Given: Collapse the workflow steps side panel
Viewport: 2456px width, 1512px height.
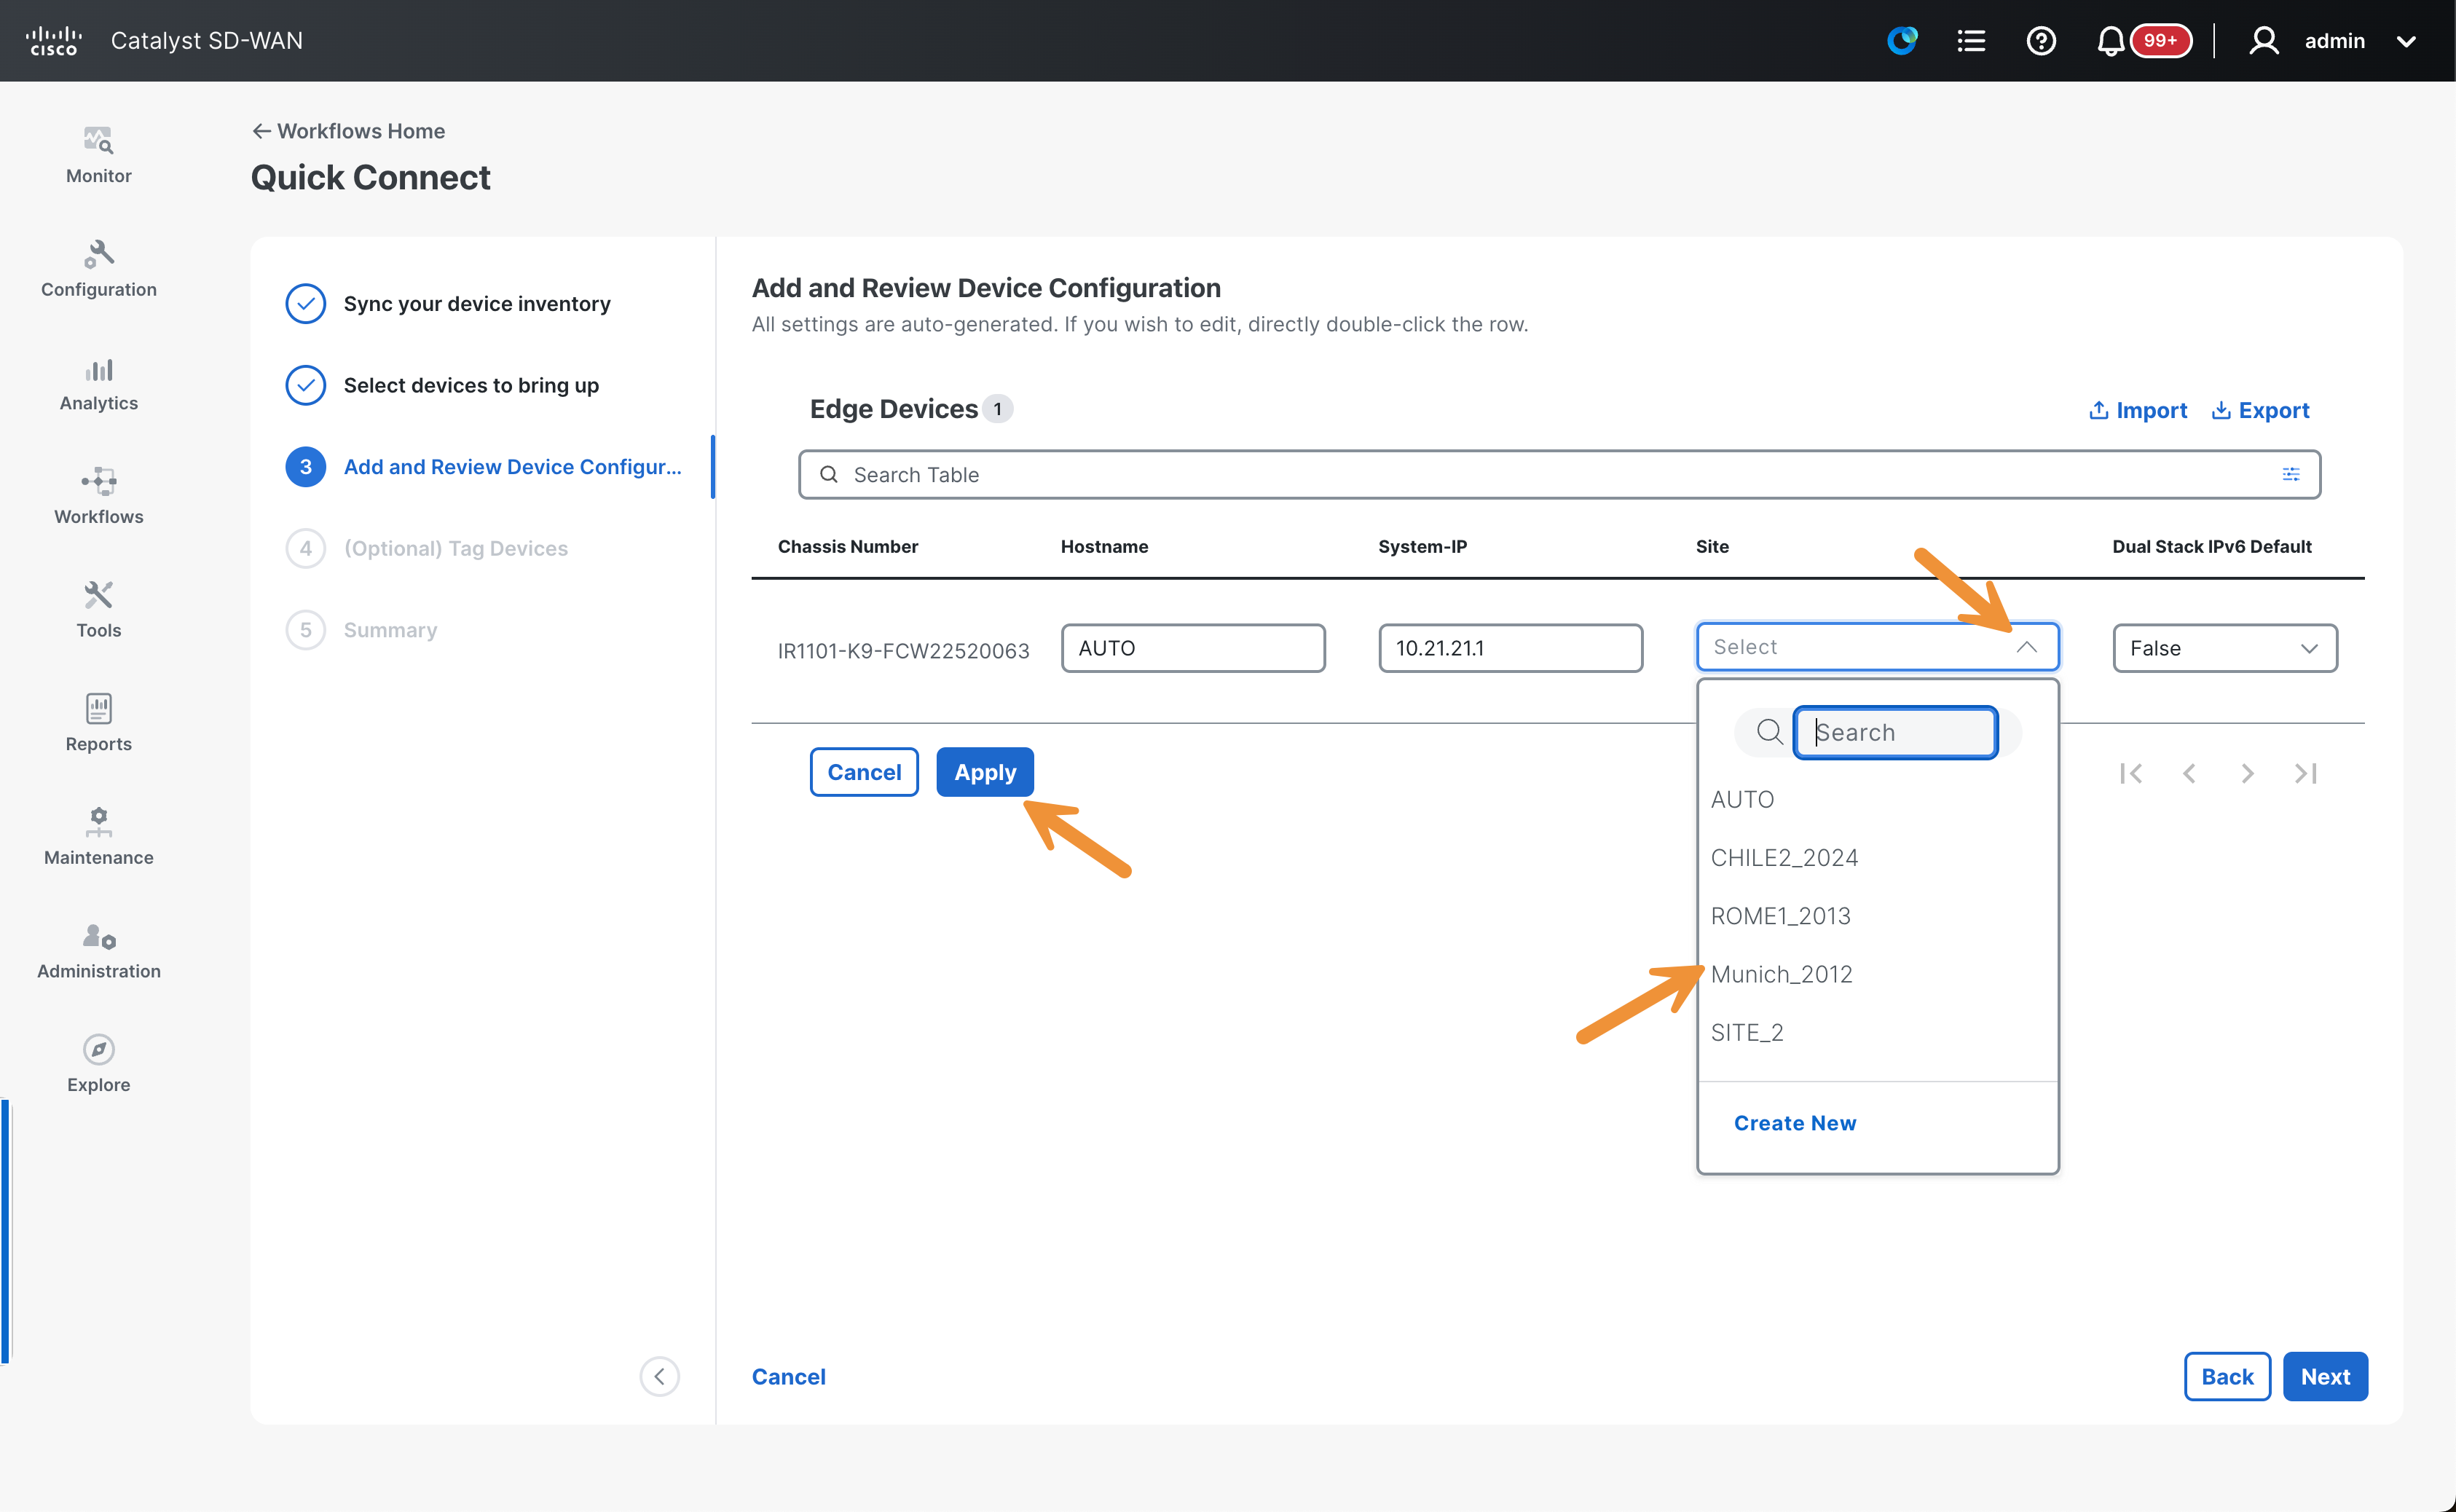Looking at the screenshot, I should pyautogui.click(x=659, y=1376).
